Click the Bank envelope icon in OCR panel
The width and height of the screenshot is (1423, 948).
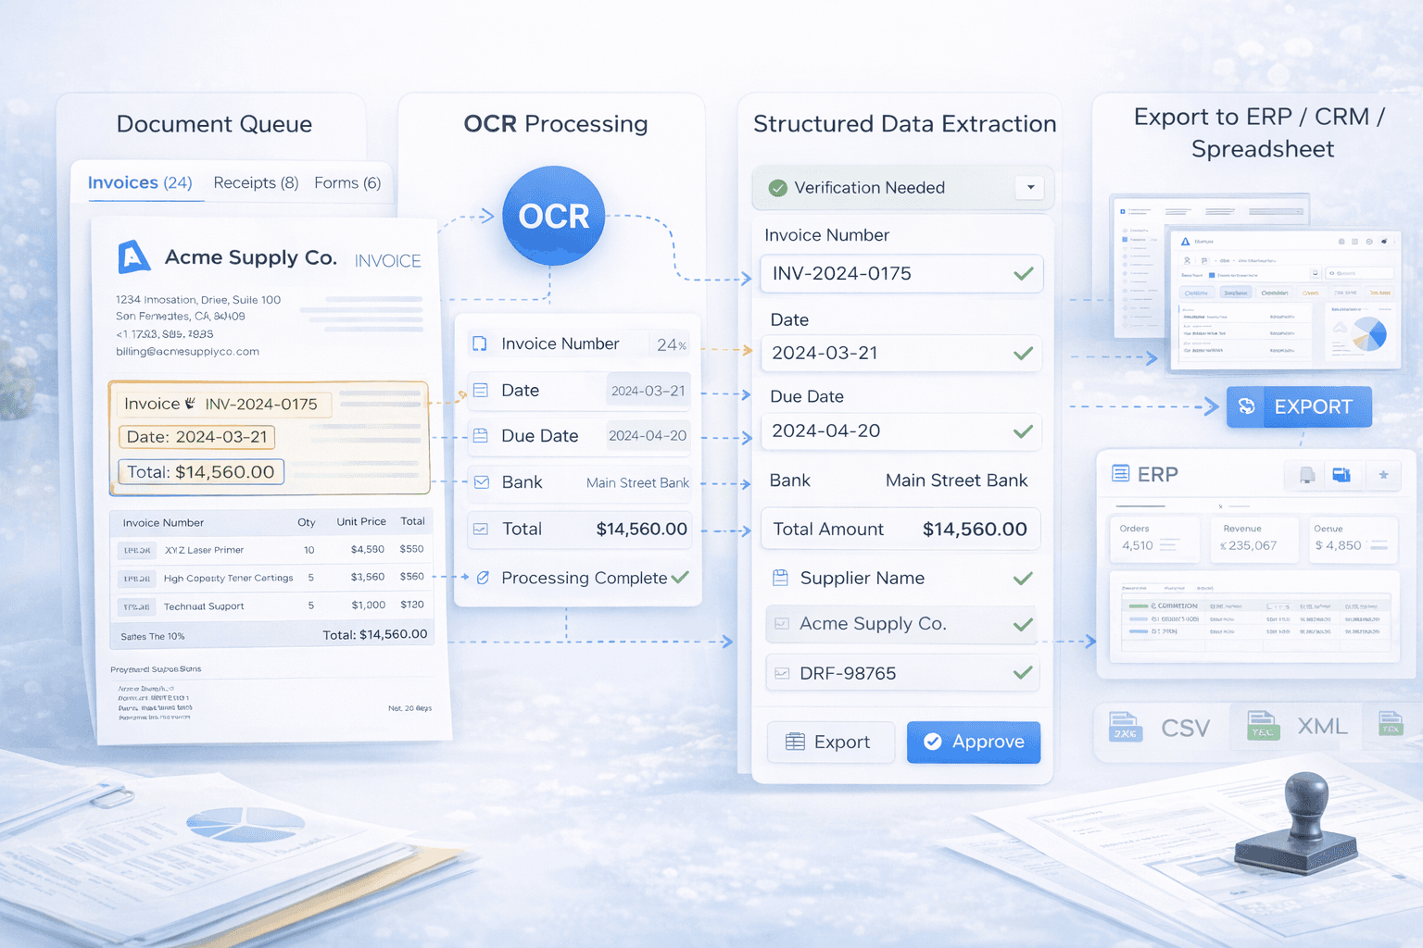tap(482, 482)
